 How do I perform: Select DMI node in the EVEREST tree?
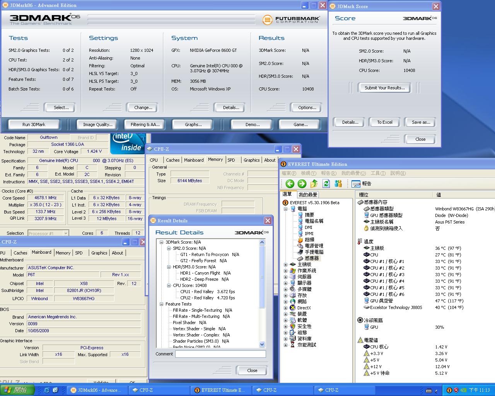tap(308, 227)
